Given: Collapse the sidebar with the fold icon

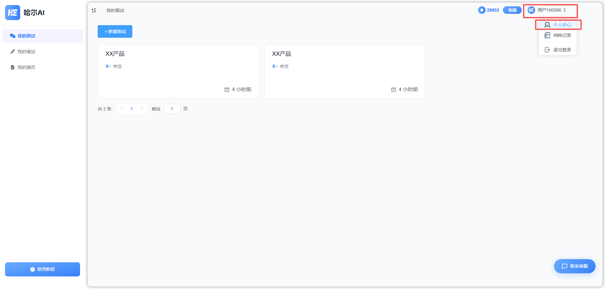Looking at the screenshot, I should [94, 10].
